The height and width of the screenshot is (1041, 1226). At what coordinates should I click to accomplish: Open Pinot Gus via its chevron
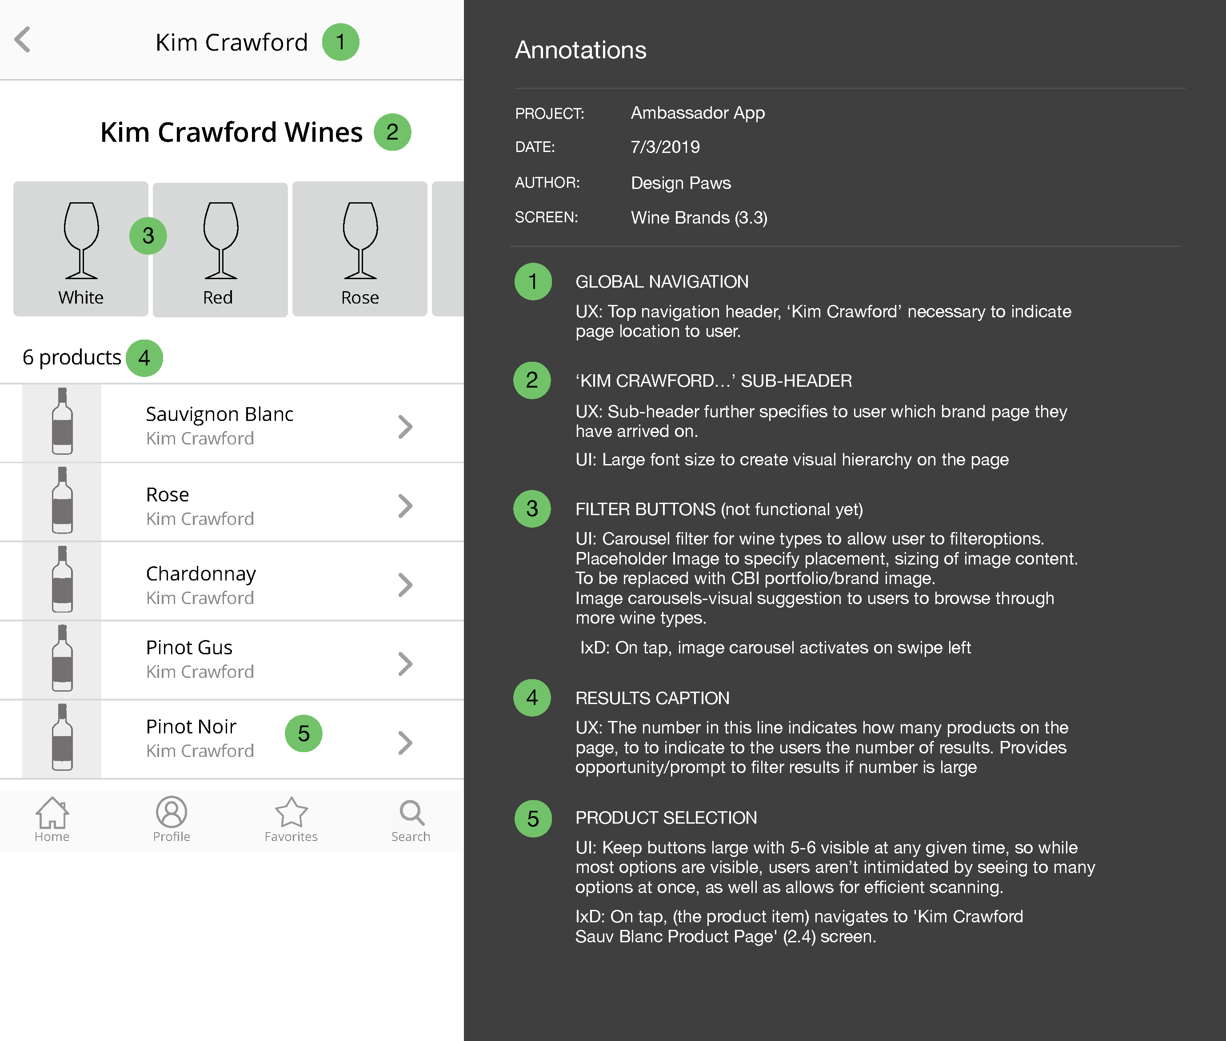tap(405, 664)
